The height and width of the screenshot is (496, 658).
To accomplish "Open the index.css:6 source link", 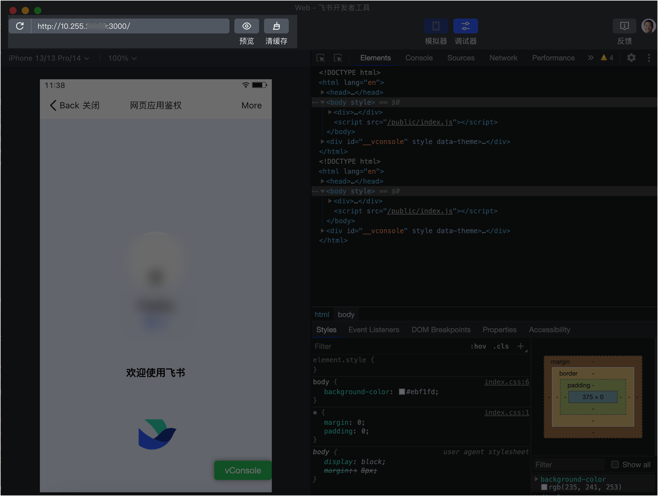I will click(x=506, y=382).
